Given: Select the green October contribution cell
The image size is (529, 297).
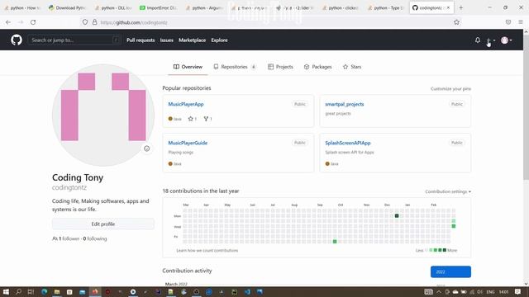Looking at the screenshot, I should click(335, 242).
